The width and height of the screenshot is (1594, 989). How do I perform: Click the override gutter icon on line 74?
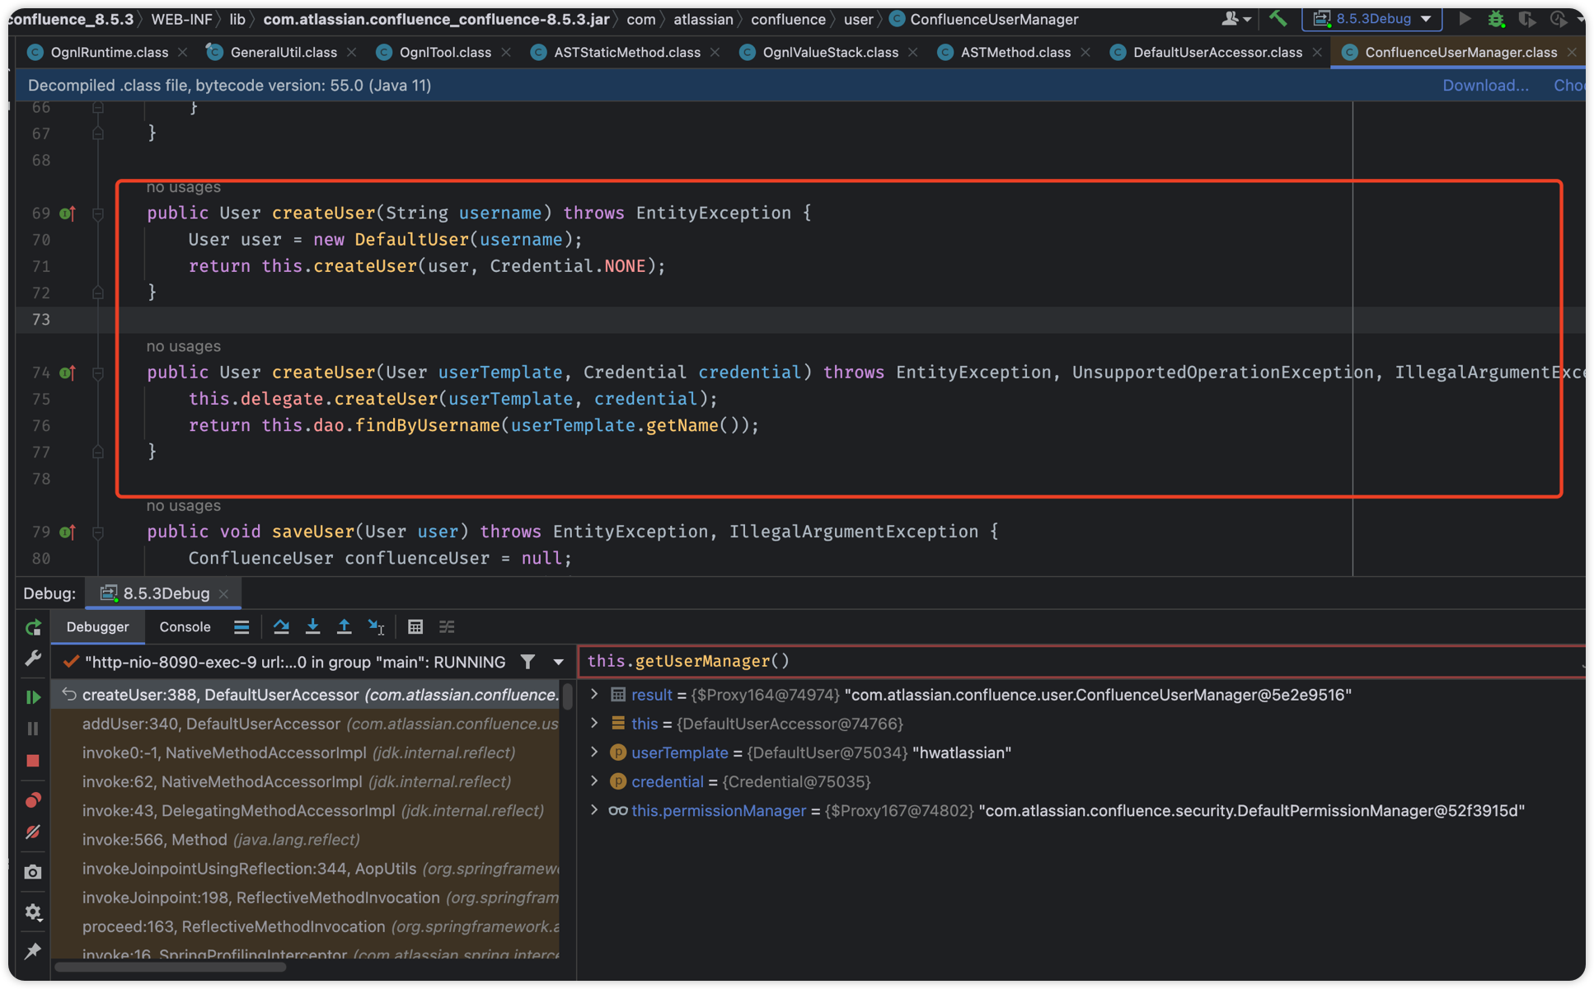pos(68,373)
